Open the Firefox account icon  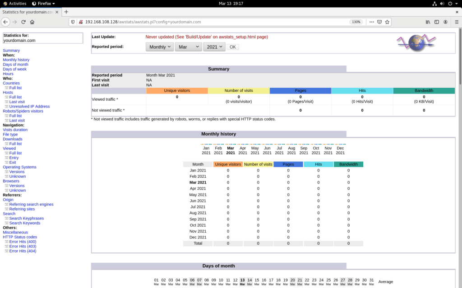[445, 22]
